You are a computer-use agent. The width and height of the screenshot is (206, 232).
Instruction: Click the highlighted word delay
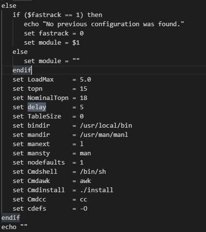37,107
